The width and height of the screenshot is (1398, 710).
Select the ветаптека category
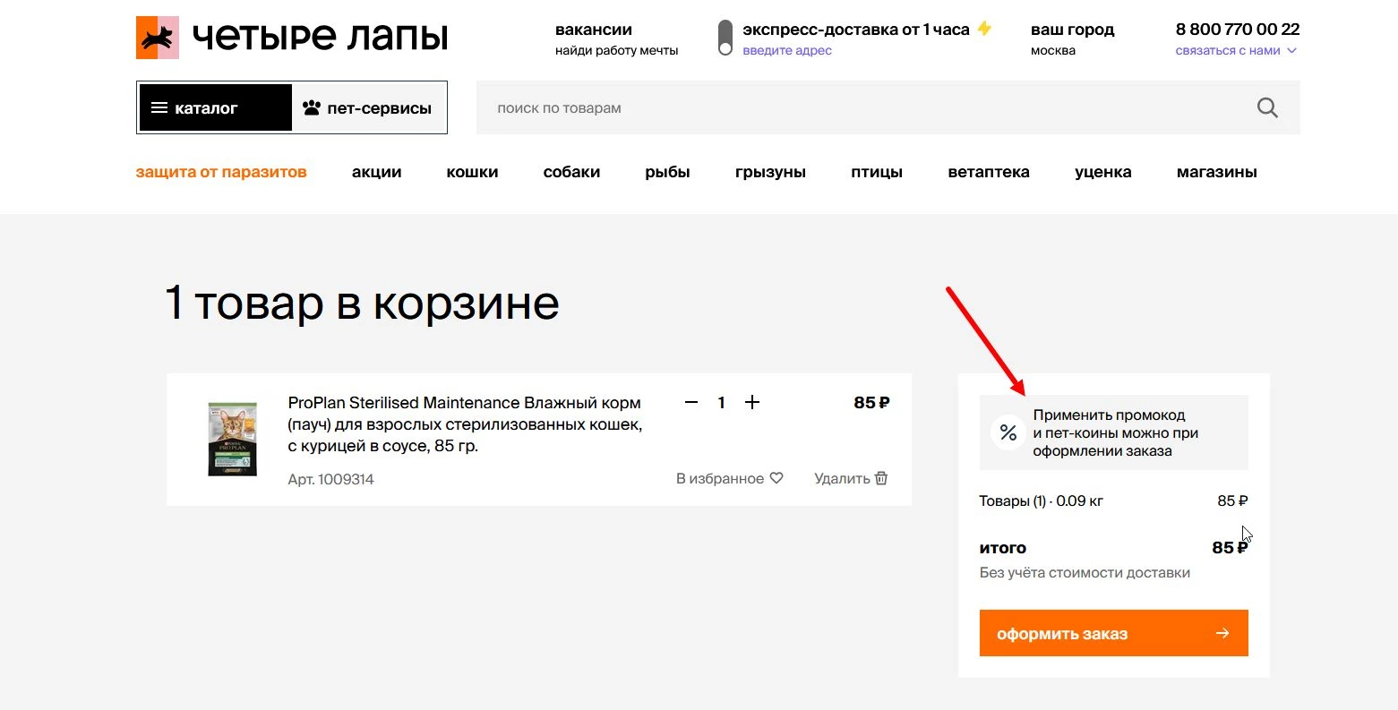(x=988, y=172)
